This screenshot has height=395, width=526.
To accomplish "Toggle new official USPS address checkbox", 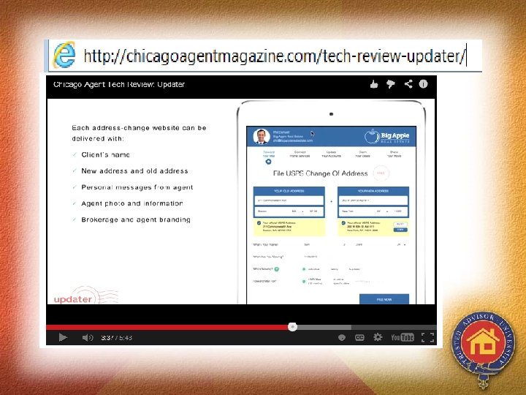I will point(343,223).
